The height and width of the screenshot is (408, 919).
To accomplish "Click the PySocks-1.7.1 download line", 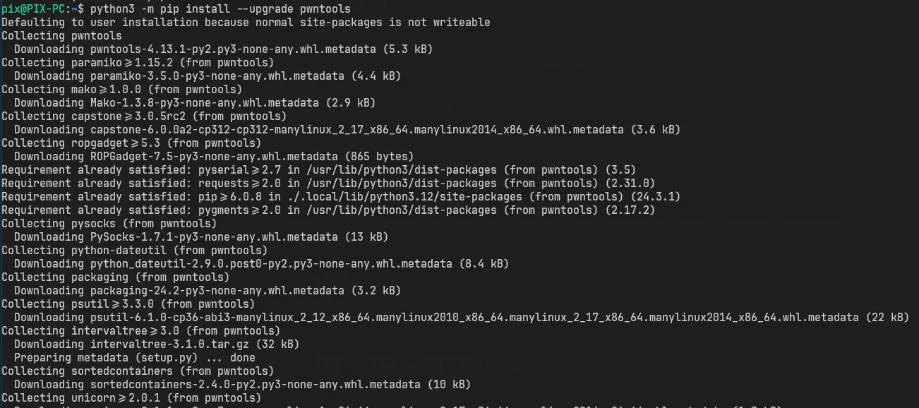I will [201, 236].
